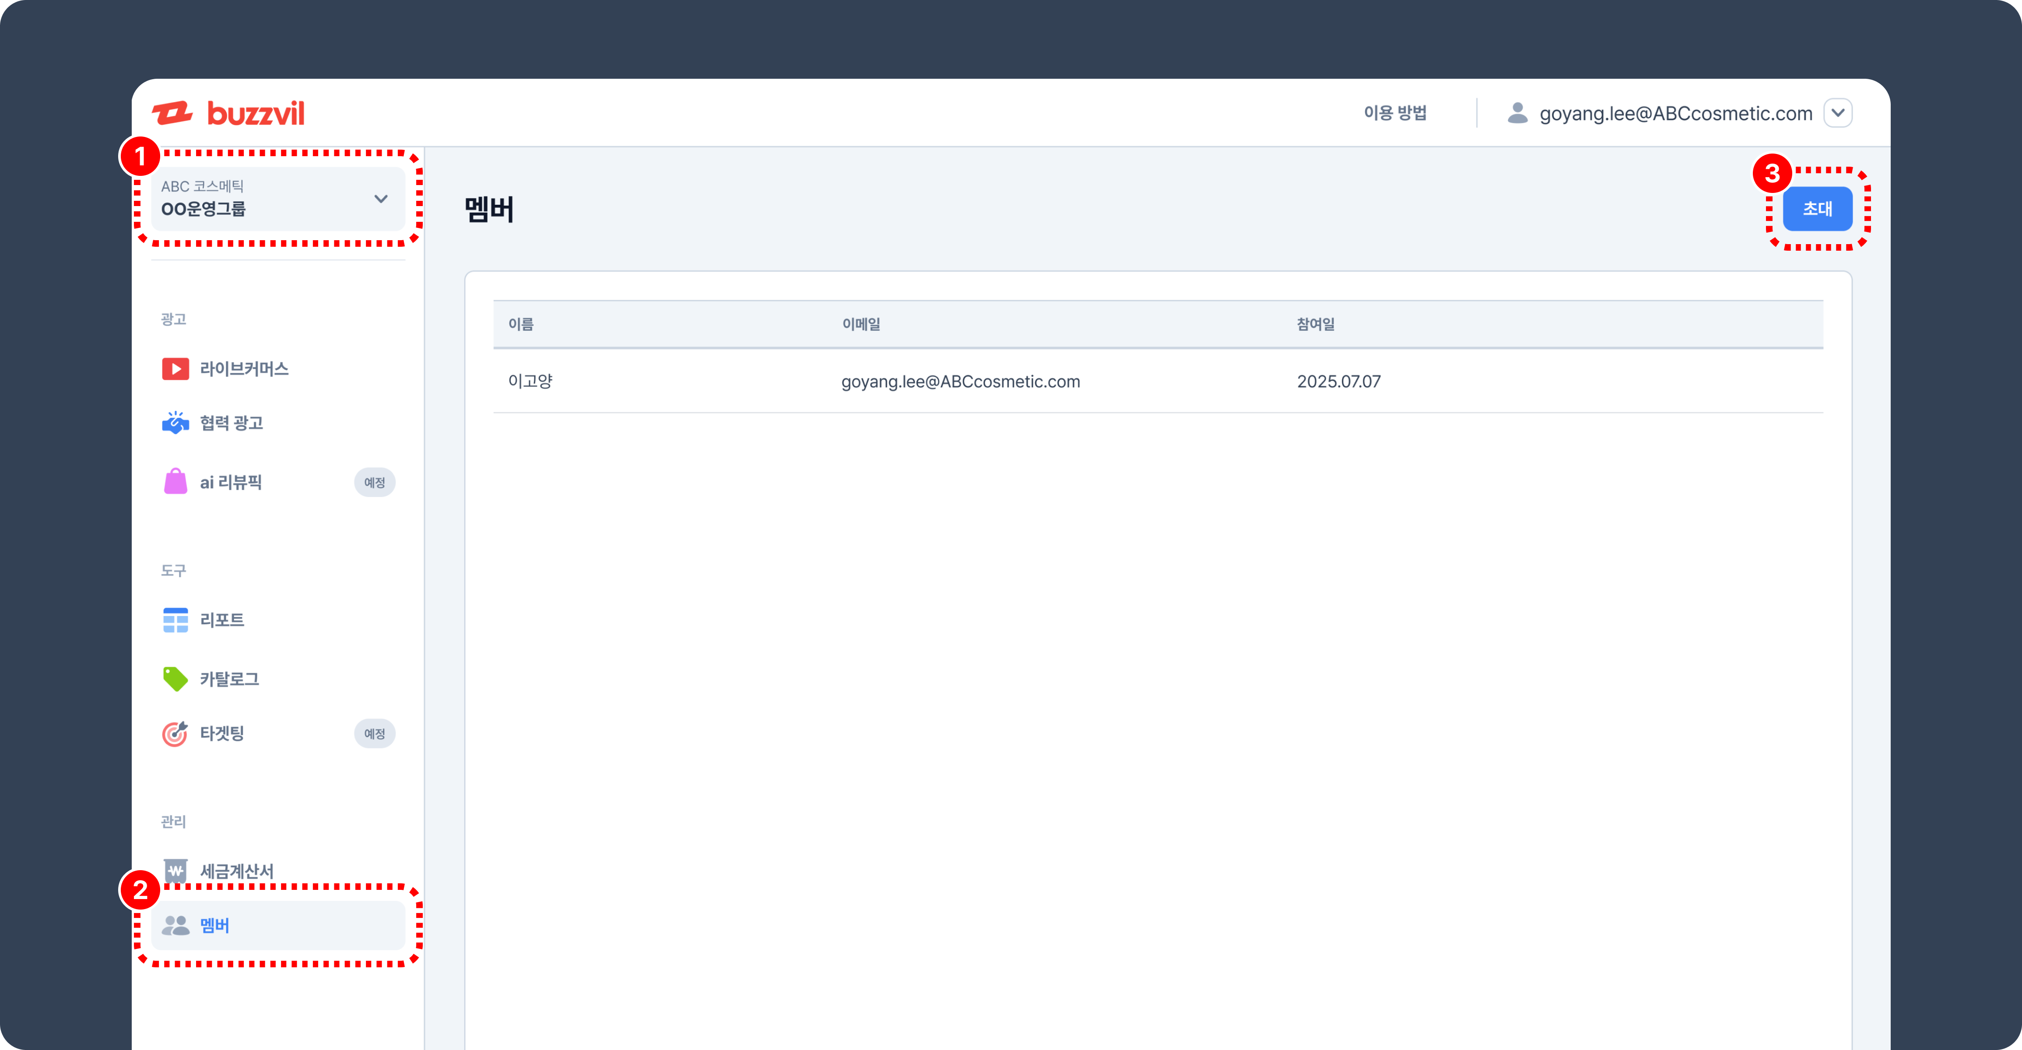Click the report table icon
This screenshot has width=2022, height=1050.
(x=175, y=620)
